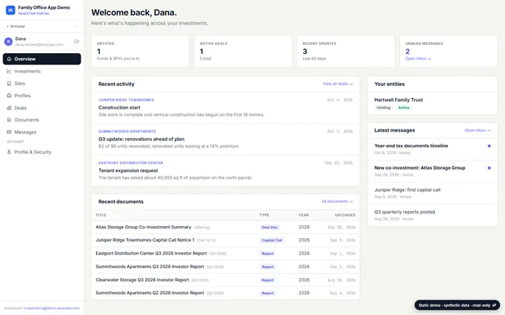Expand the IR Portal switcher dropdown
Viewport: 505px width, 315px height.
(x=42, y=27)
